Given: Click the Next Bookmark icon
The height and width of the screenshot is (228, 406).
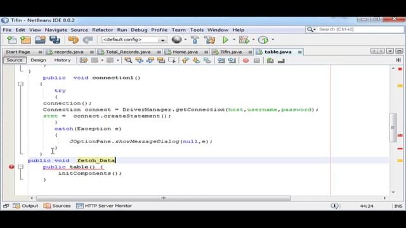Looking at the screenshot, I should pos(196,61).
